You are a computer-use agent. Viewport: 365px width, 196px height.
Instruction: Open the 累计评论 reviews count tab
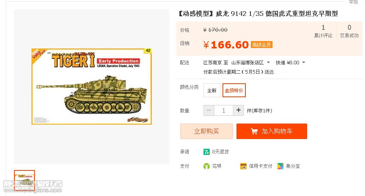pyautogui.click(x=323, y=31)
